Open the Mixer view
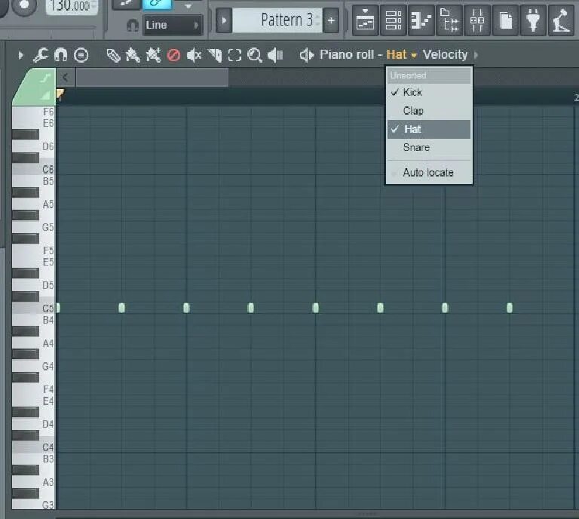579x519 pixels. click(x=477, y=20)
